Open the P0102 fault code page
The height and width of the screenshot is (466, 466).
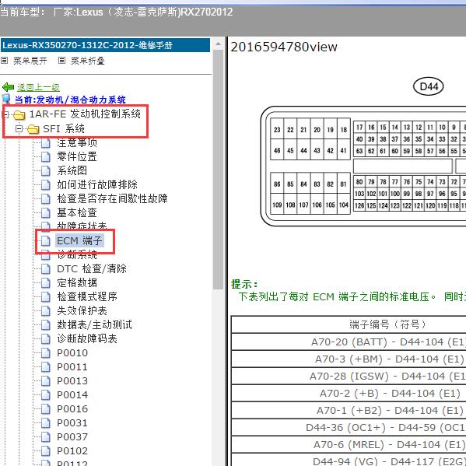coord(72,451)
